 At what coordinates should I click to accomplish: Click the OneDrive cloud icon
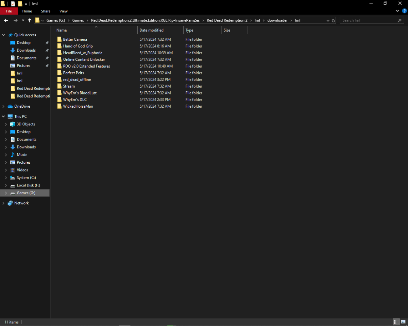pos(10,106)
